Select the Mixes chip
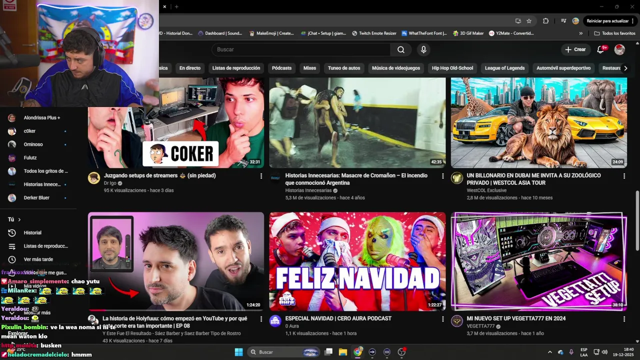640x360 pixels. tap(309, 68)
